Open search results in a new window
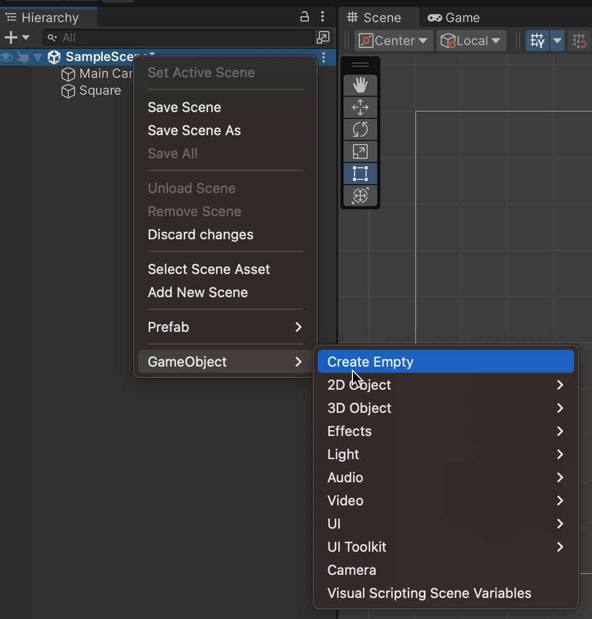This screenshot has width=592, height=619. [x=323, y=38]
